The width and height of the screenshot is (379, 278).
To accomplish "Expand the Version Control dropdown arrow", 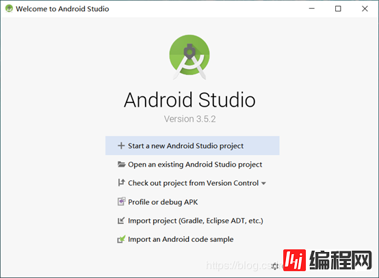I will pos(263,184).
